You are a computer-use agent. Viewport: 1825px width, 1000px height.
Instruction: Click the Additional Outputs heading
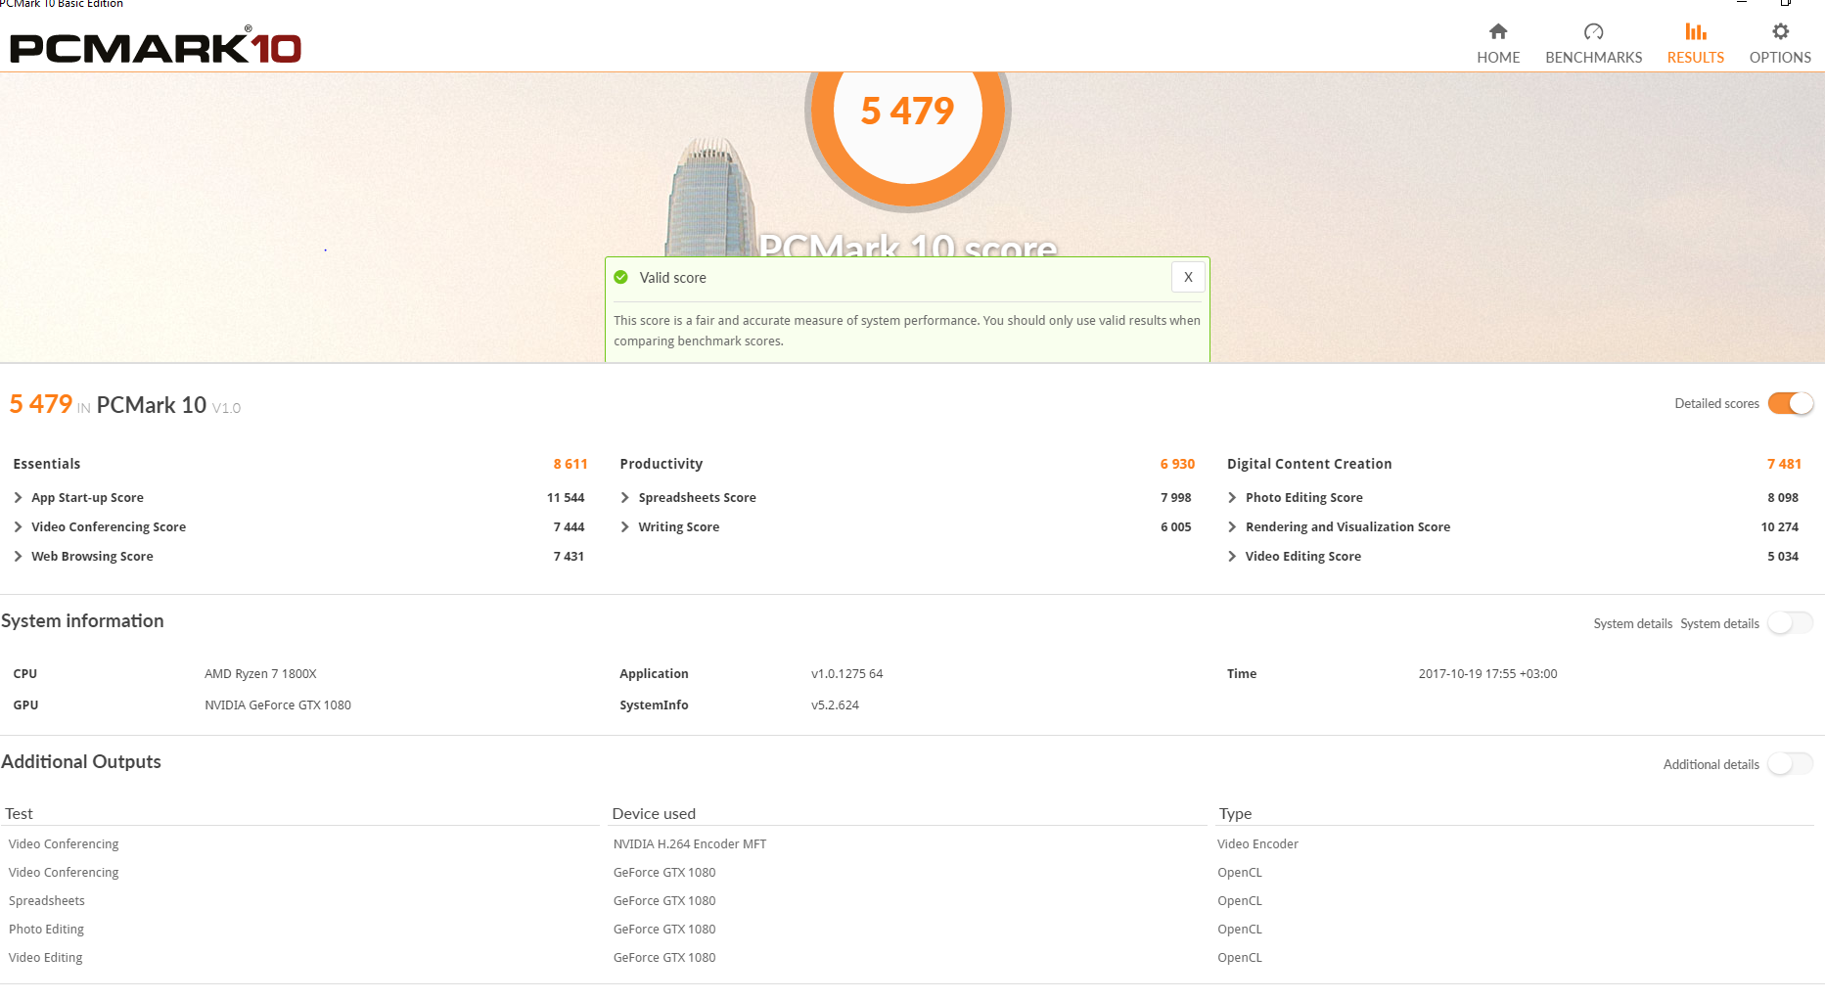81,762
